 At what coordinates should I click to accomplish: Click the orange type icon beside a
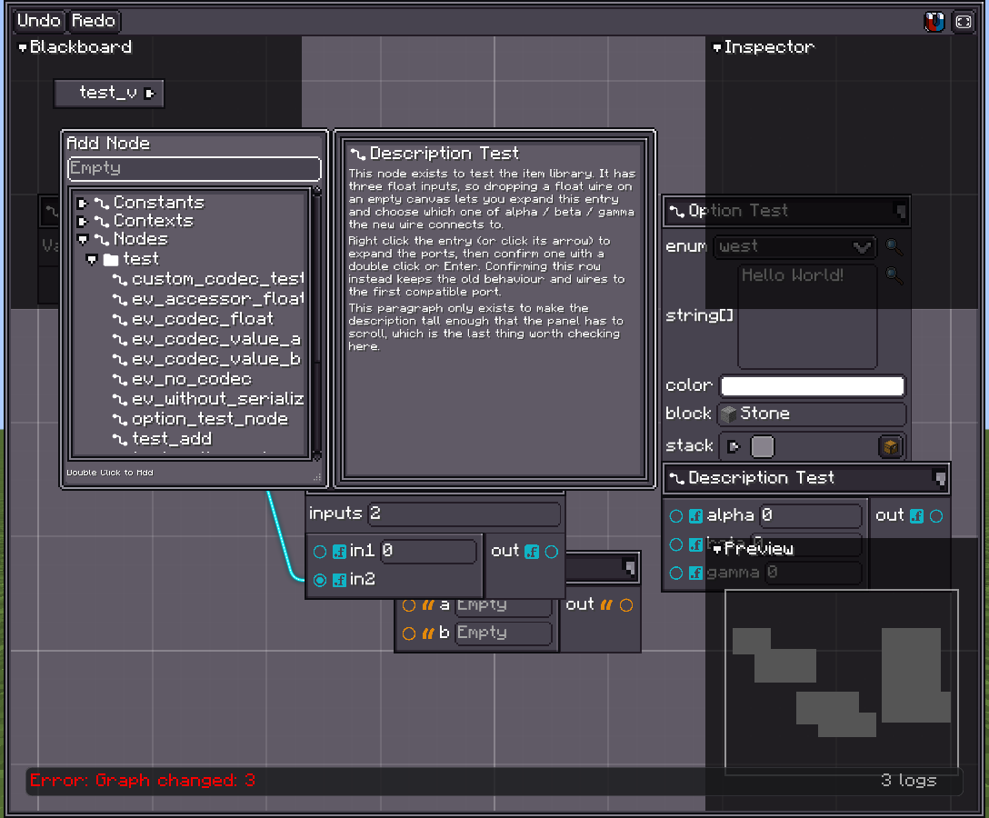(x=428, y=604)
